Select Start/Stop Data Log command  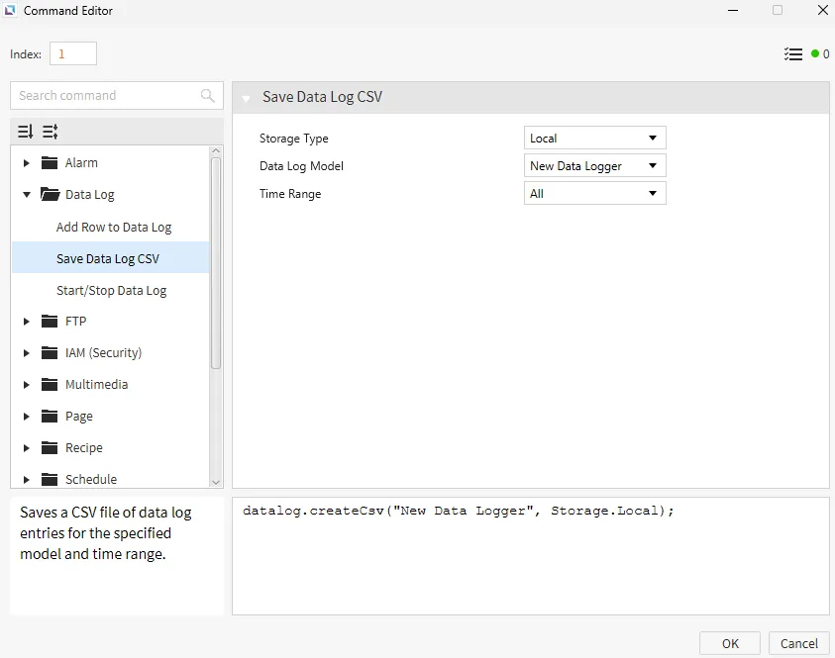coord(111,291)
